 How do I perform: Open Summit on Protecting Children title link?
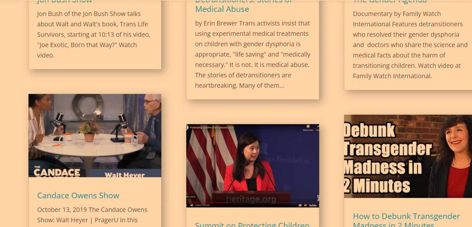point(252,225)
